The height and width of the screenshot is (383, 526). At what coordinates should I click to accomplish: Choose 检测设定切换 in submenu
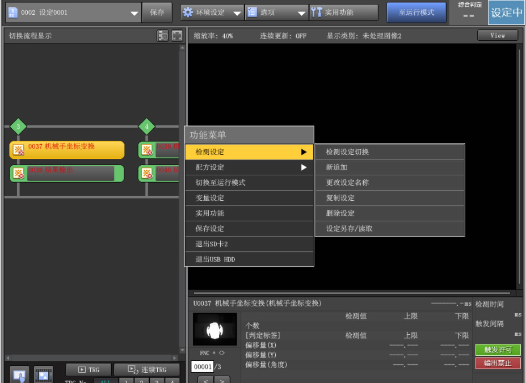click(x=390, y=151)
